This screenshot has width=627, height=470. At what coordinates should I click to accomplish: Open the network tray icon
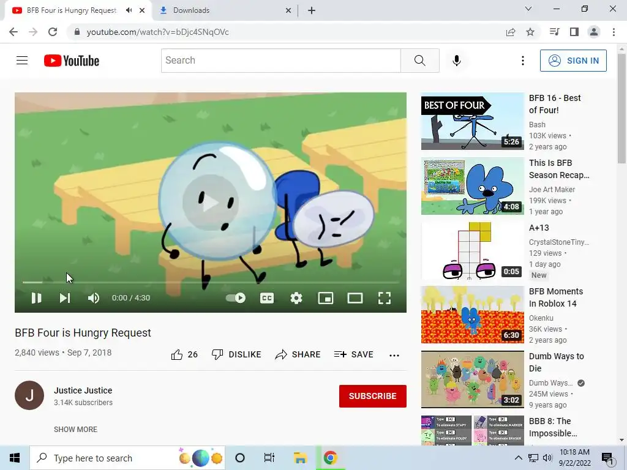pyautogui.click(x=533, y=458)
